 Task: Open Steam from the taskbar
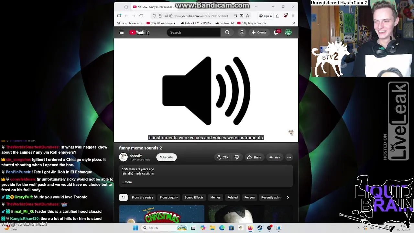click(260, 228)
